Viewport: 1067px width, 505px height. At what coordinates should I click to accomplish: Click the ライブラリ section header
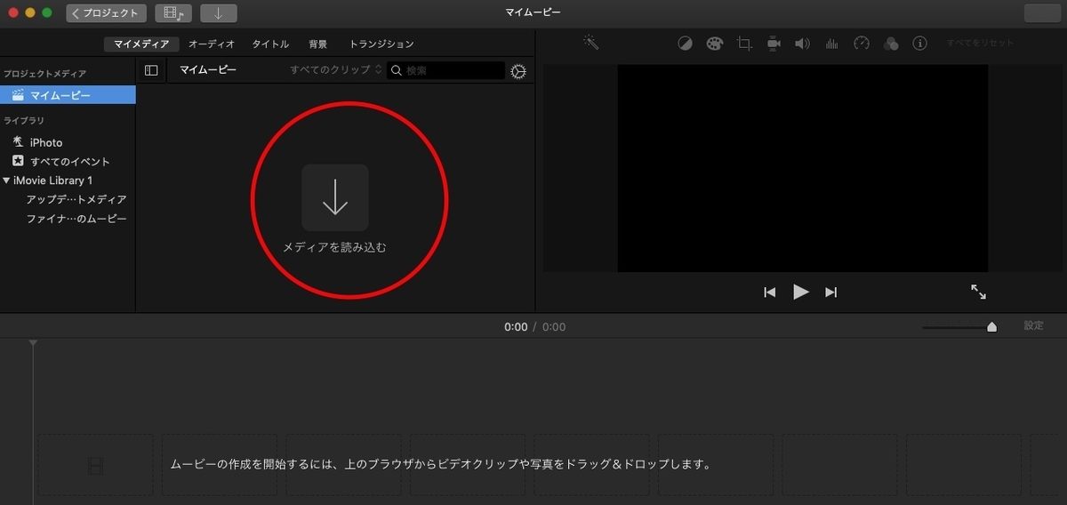pos(24,120)
